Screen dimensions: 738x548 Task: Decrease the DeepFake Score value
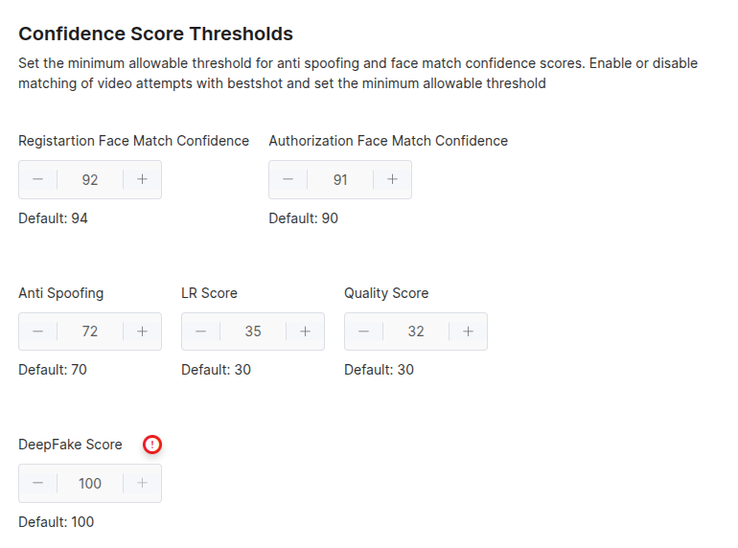[37, 484]
